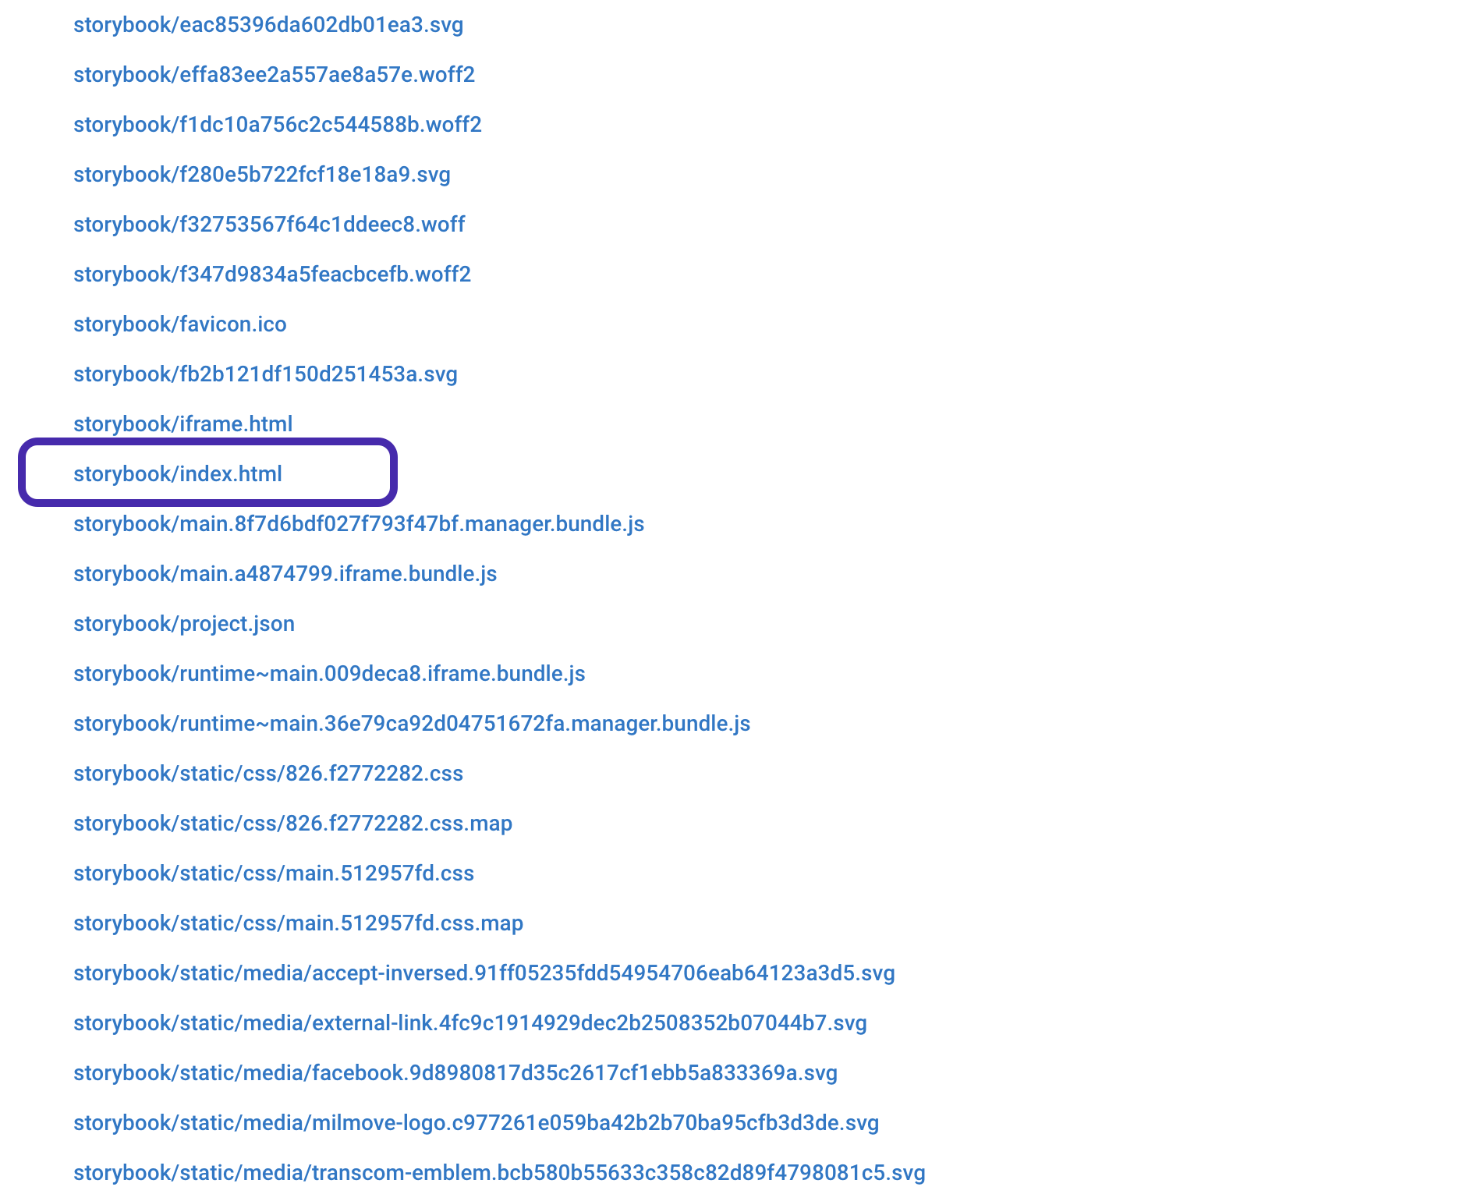1474x1187 pixels.
Task: Click the storybook/project.json link
Action: [x=184, y=623]
